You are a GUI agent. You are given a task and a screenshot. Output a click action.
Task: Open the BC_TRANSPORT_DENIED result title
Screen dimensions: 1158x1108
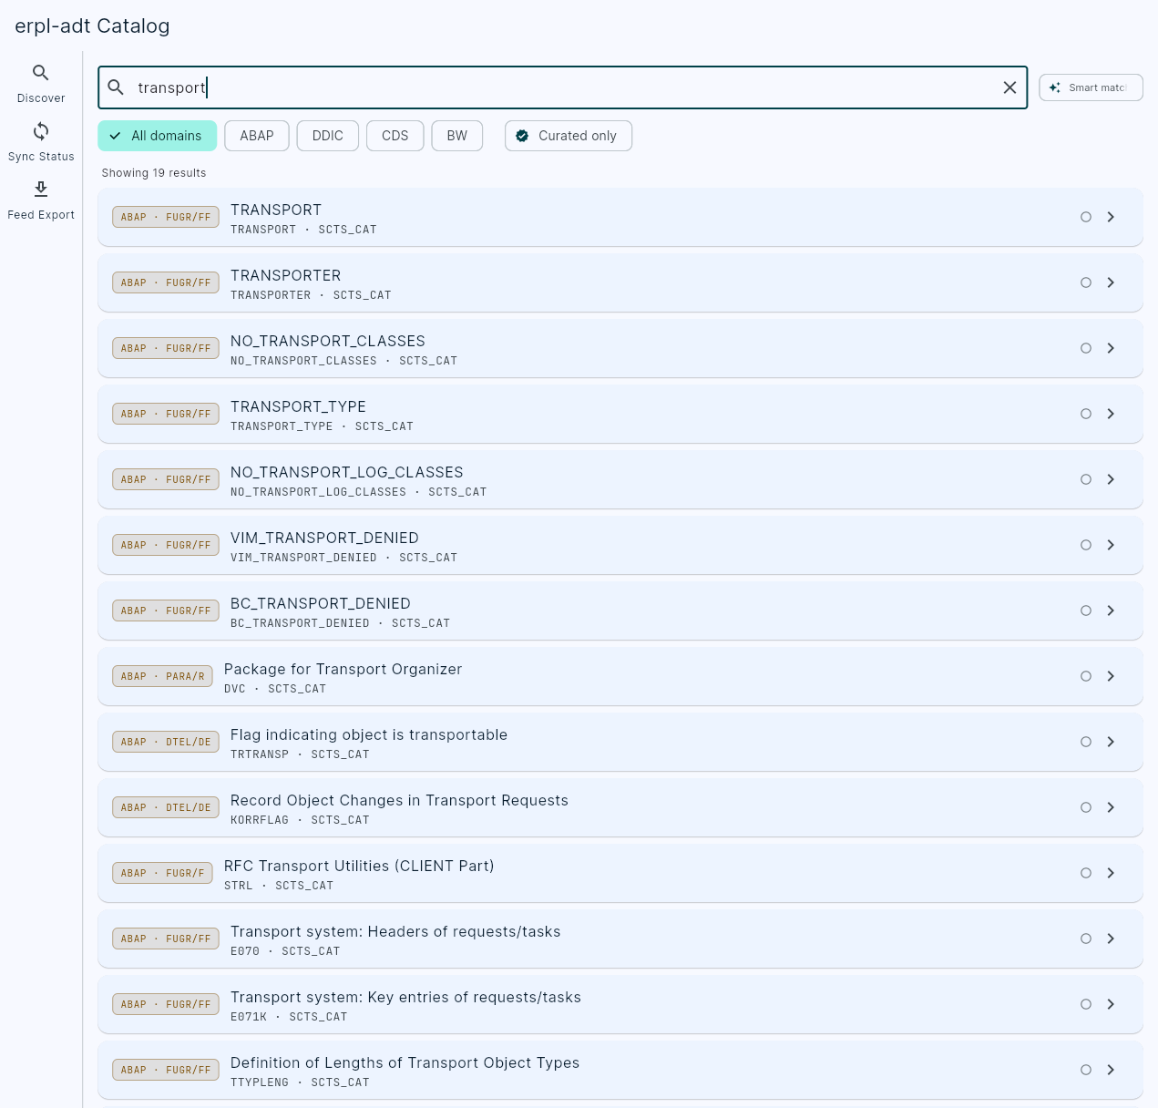coord(321,603)
